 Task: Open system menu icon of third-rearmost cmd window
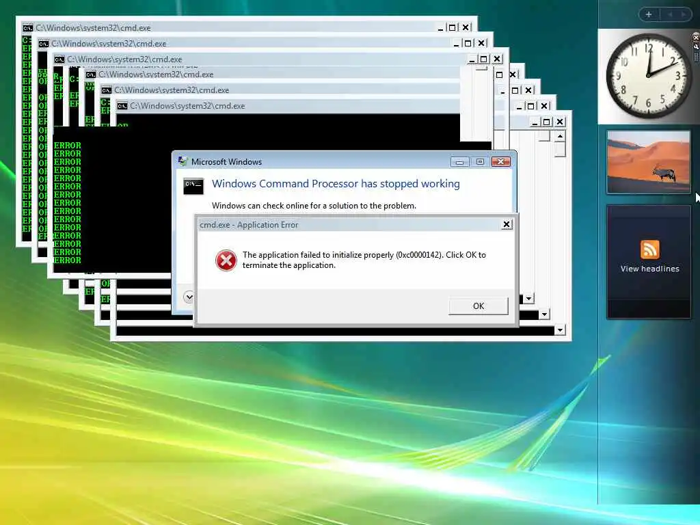59,59
